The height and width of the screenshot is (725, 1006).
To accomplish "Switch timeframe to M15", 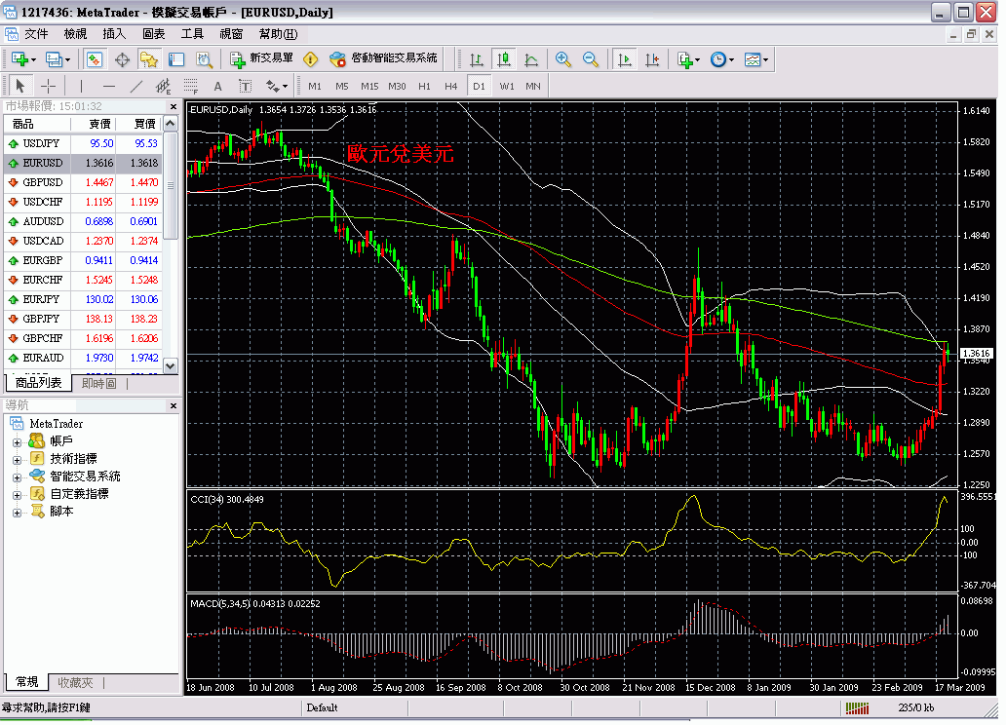I will 369,86.
